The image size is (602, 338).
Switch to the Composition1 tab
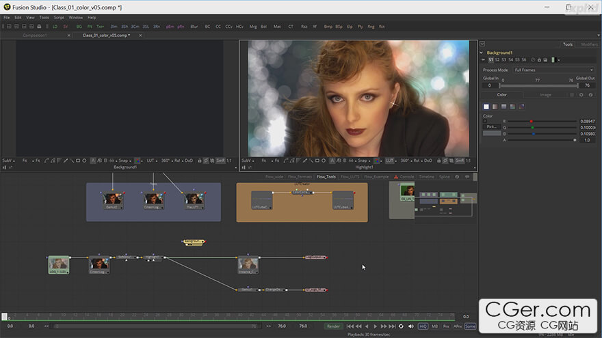coord(35,36)
